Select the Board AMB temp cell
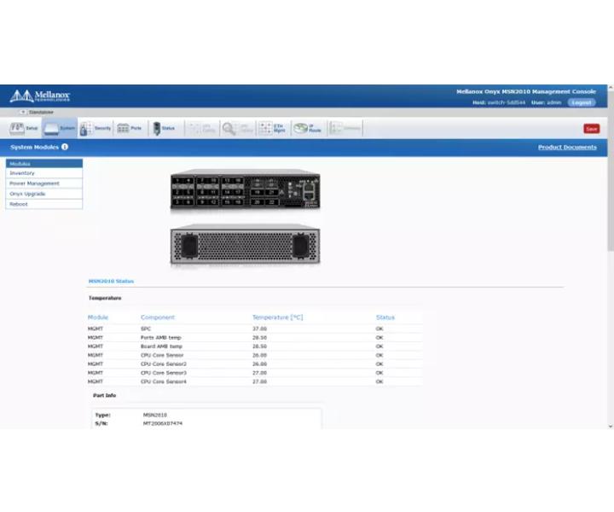Image resolution: width=614 pixels, height=512 pixels. [x=161, y=346]
